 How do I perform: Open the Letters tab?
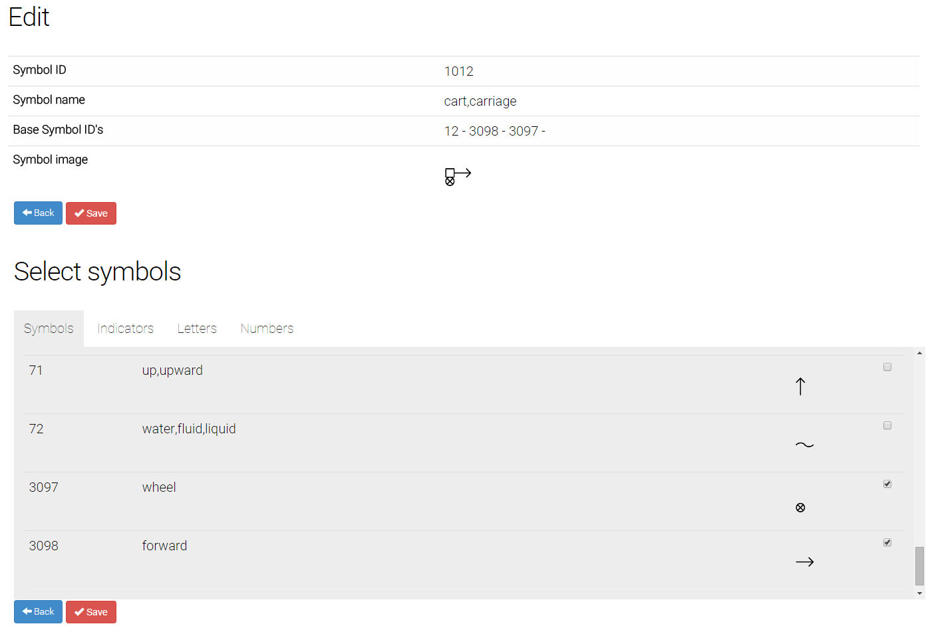point(197,328)
